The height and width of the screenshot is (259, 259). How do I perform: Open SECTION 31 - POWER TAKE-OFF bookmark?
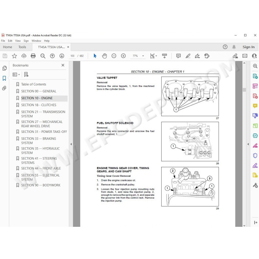tap(44, 132)
